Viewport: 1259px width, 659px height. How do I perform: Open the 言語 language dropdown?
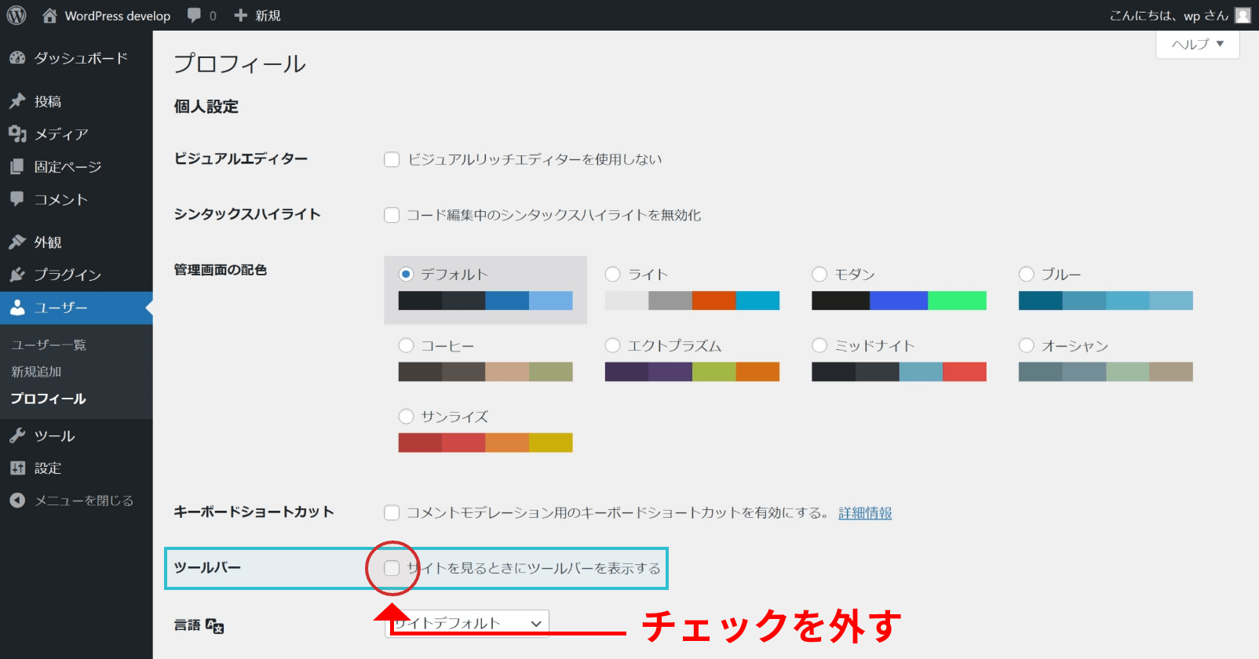pos(467,624)
